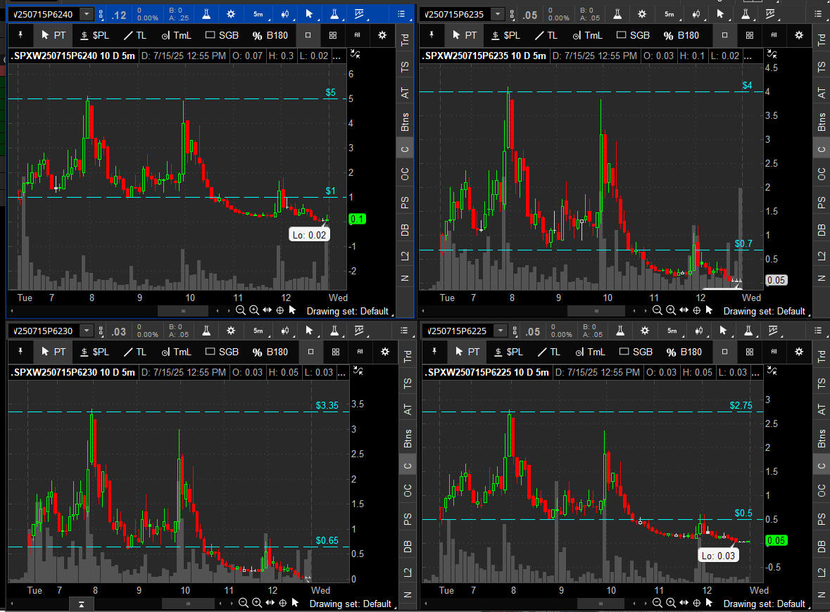This screenshot has height=612, width=830.
Task: Open chart settings gear in the P6235 top toolbar
Action: [x=641, y=14]
